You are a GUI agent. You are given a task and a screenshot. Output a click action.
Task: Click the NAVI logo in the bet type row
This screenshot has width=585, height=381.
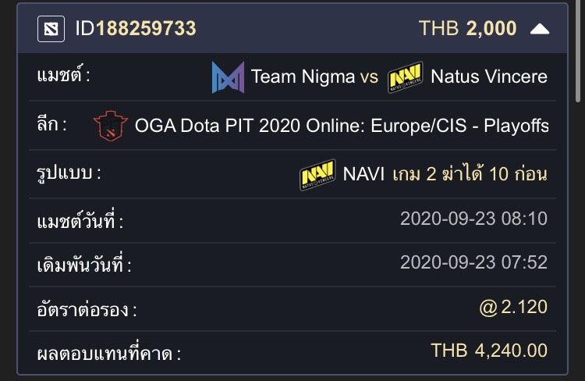pyautogui.click(x=317, y=174)
